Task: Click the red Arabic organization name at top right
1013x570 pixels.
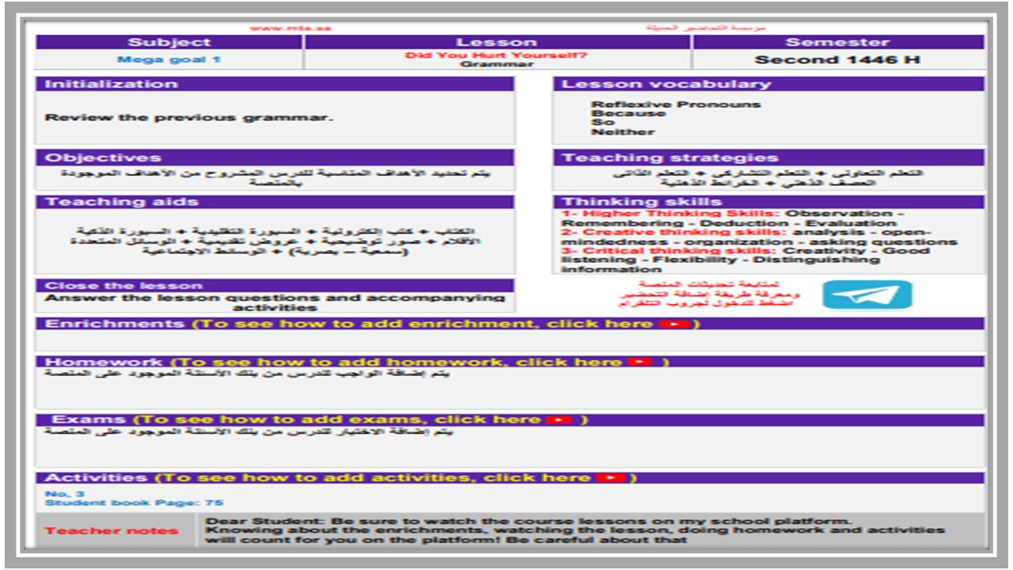Action: 705,28
